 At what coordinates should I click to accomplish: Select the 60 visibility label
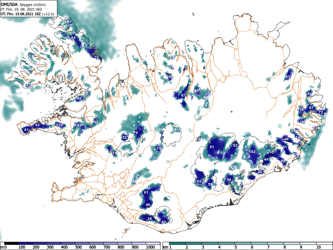134,181
